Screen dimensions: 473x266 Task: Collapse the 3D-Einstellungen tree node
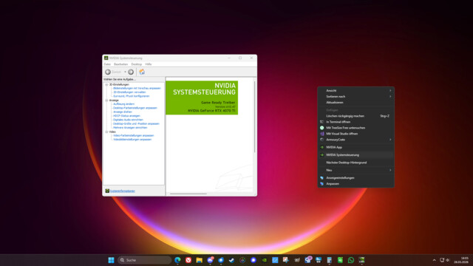tap(106, 84)
